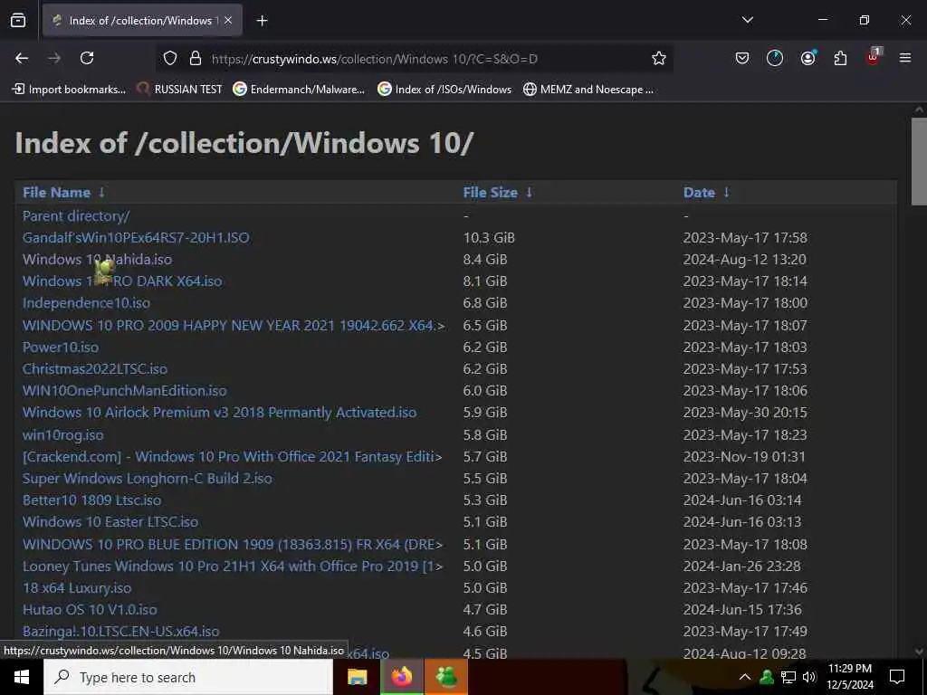Image resolution: width=927 pixels, height=695 pixels.
Task: Go forward with the arrow button
Action: [54, 58]
